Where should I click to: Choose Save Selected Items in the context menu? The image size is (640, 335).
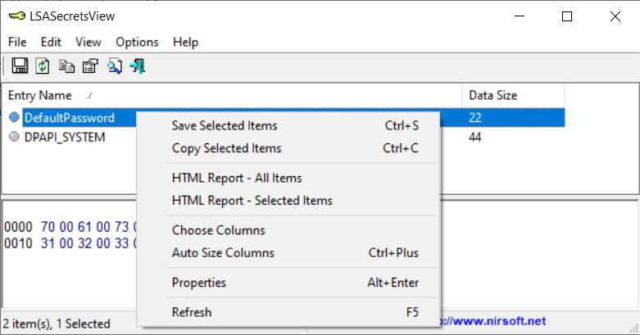(x=288, y=125)
